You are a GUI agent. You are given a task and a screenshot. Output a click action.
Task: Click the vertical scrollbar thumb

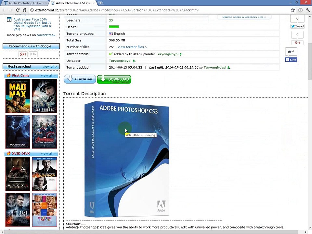point(310,61)
